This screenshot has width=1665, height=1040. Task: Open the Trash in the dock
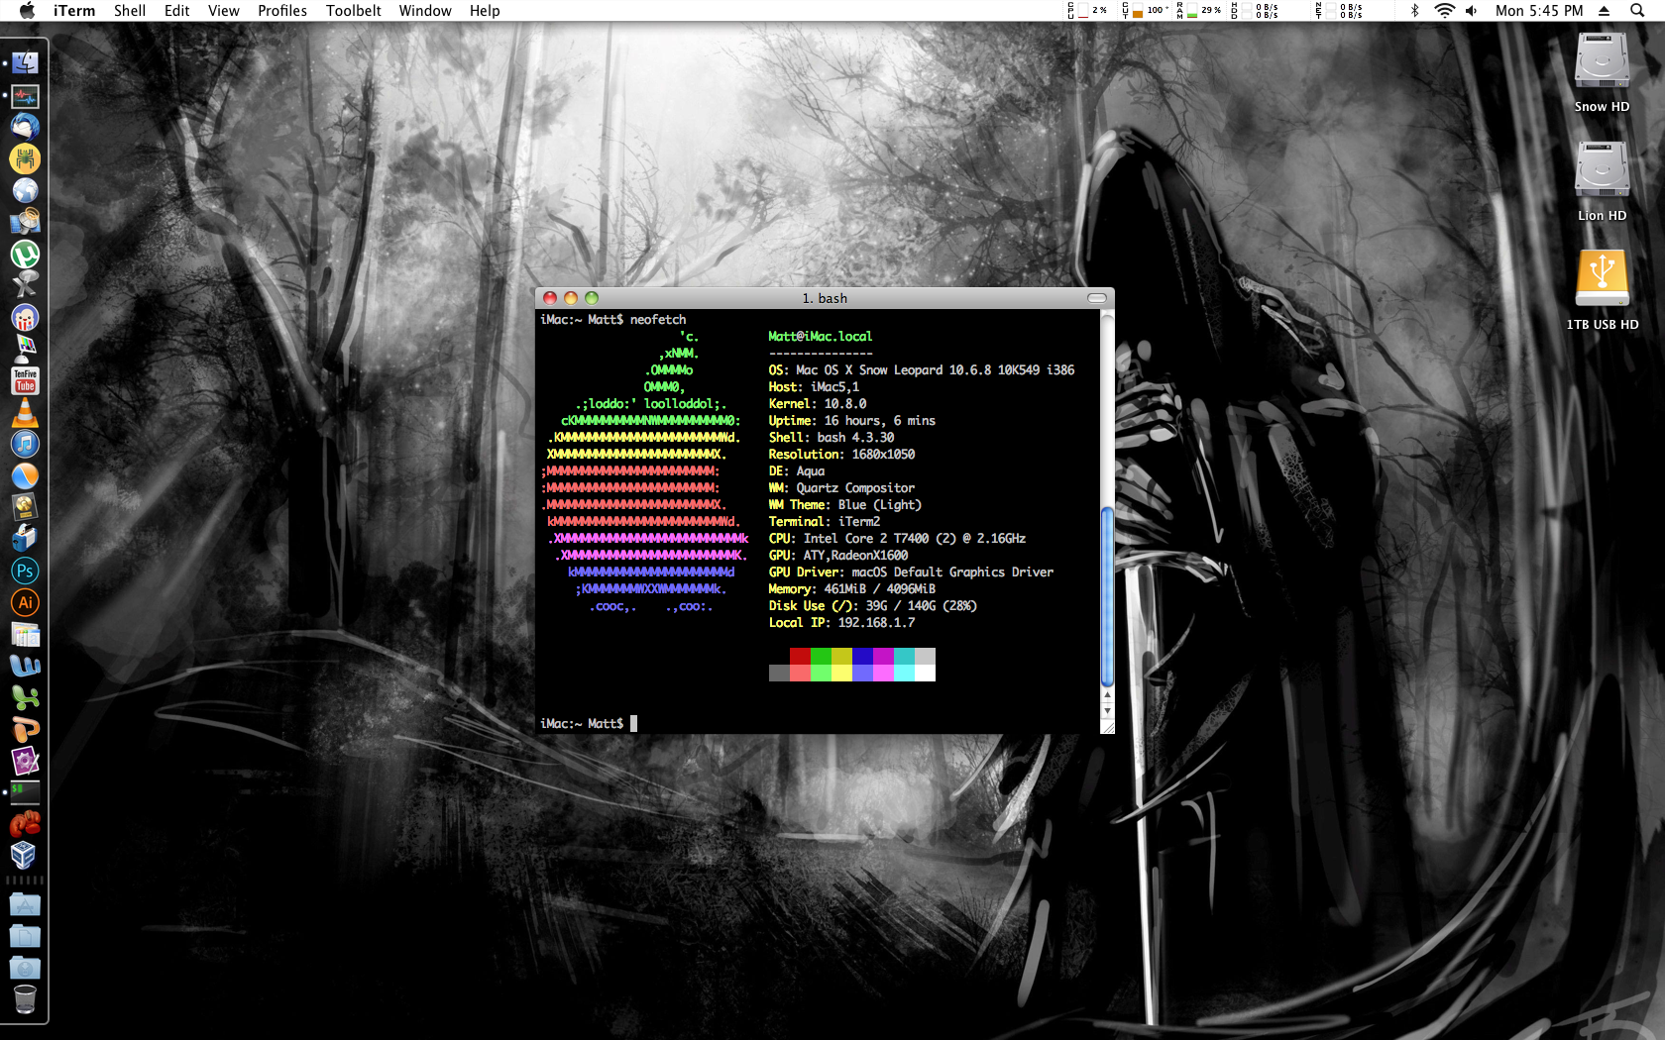coord(25,999)
